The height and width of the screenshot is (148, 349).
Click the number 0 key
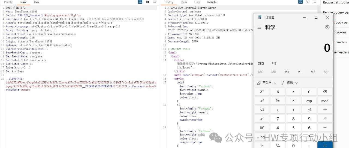[293, 146]
